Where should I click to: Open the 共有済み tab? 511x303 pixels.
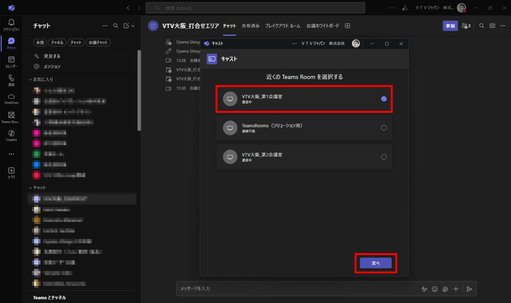point(250,26)
